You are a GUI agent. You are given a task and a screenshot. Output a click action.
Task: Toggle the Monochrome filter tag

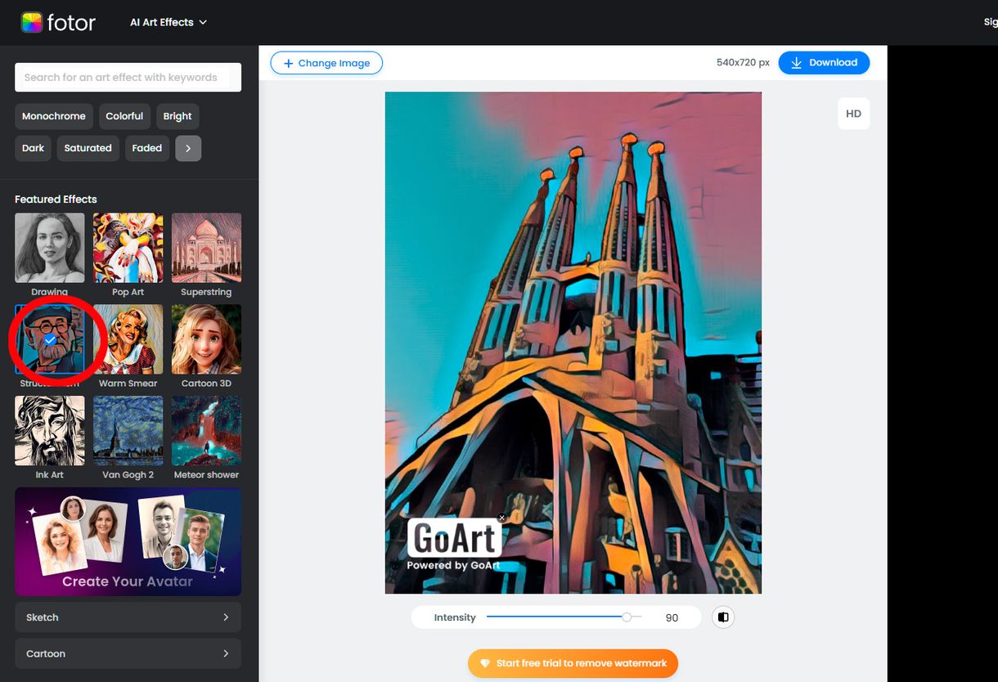53,116
